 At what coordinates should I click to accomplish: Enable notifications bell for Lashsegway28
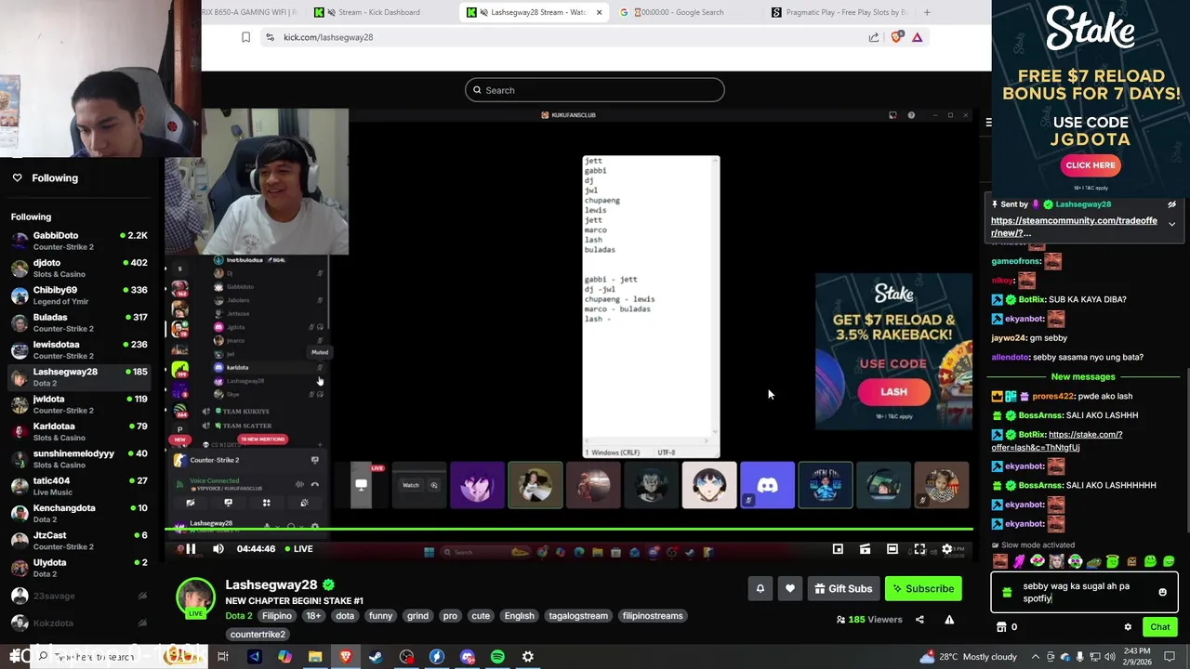pyautogui.click(x=760, y=588)
